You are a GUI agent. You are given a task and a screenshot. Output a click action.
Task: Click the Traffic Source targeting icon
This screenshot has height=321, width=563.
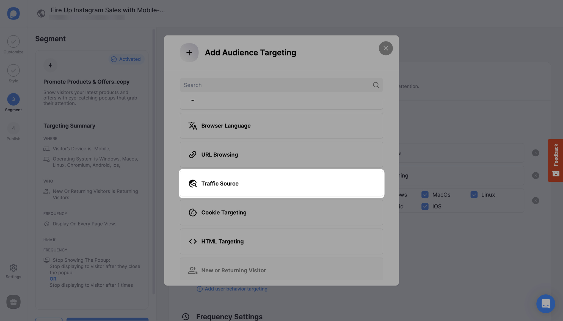click(x=192, y=183)
